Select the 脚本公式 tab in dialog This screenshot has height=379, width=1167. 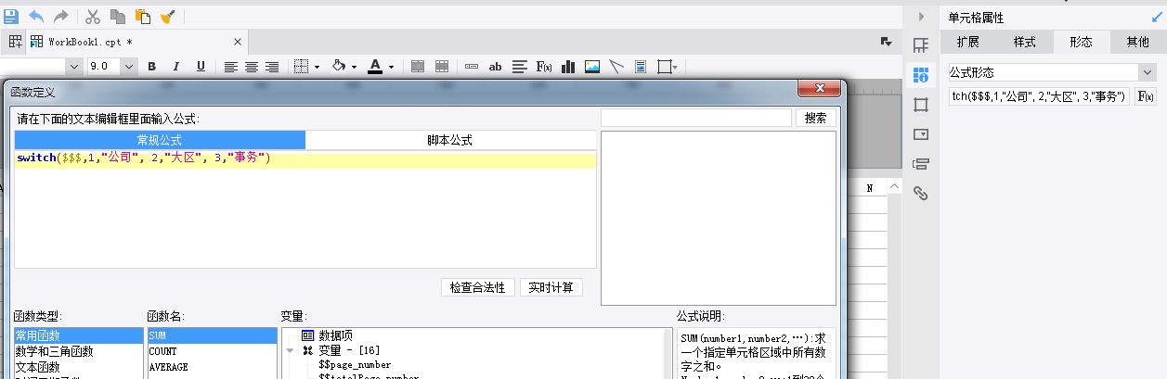tap(450, 140)
